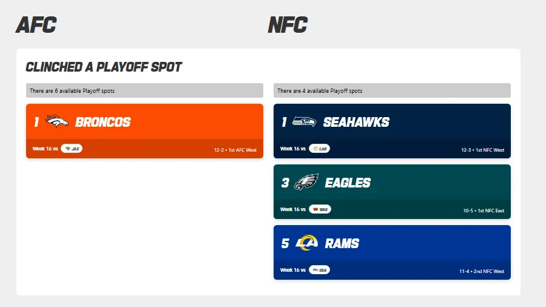Click the 12-3 • 1st NFC West record
The image size is (546, 307).
point(482,150)
